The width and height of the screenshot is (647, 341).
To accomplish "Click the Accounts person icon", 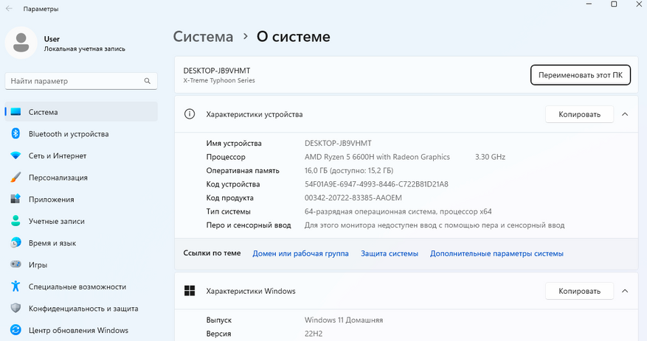I will (15, 221).
